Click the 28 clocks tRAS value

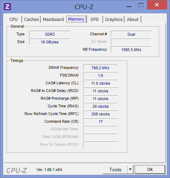click(x=101, y=106)
